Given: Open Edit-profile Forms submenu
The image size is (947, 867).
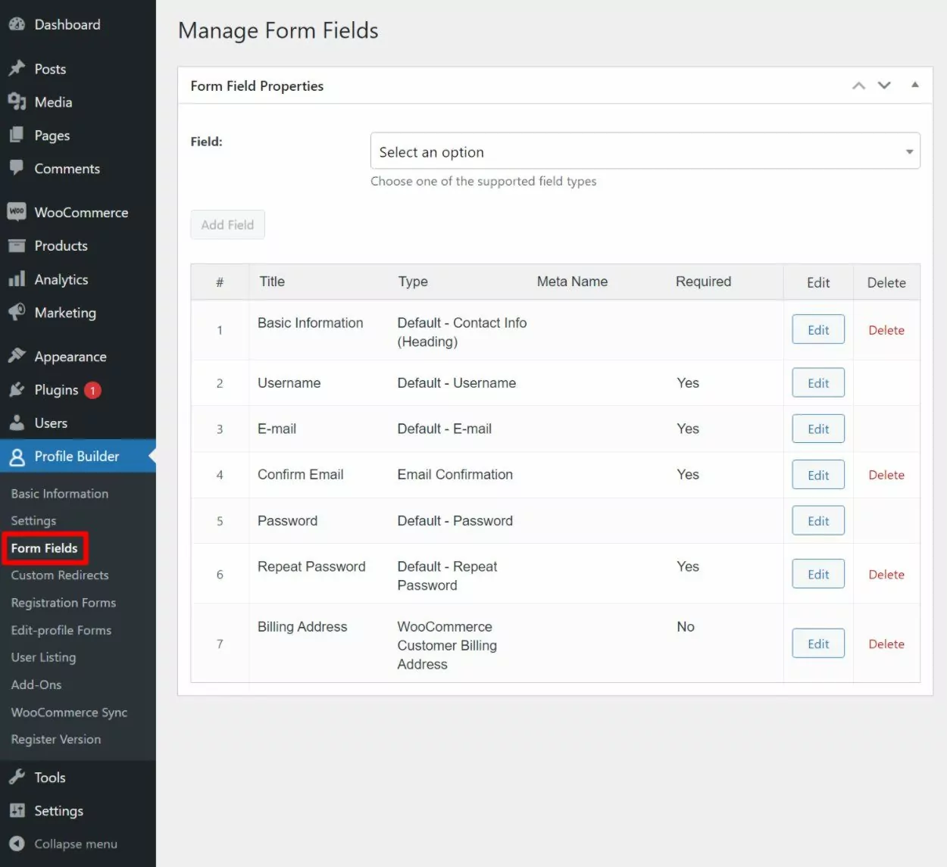Looking at the screenshot, I should tap(61, 630).
